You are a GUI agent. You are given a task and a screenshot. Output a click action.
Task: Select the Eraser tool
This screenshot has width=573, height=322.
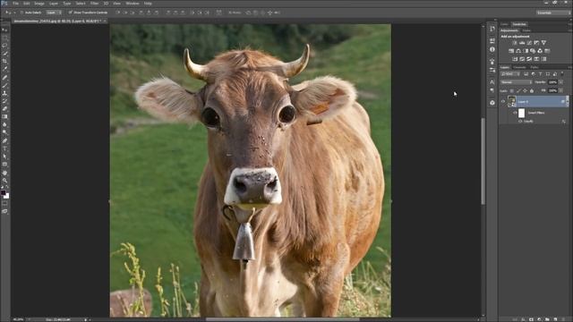pyautogui.click(x=4, y=108)
